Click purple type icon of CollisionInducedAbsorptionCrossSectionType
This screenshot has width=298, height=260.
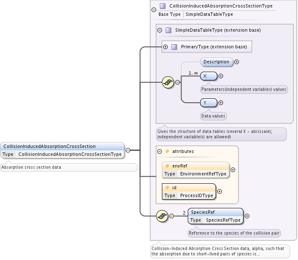(x=162, y=6)
